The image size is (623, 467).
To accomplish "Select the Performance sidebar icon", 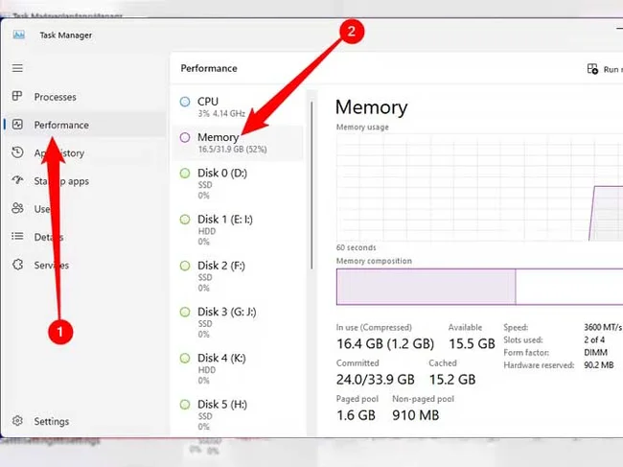I will coord(17,125).
